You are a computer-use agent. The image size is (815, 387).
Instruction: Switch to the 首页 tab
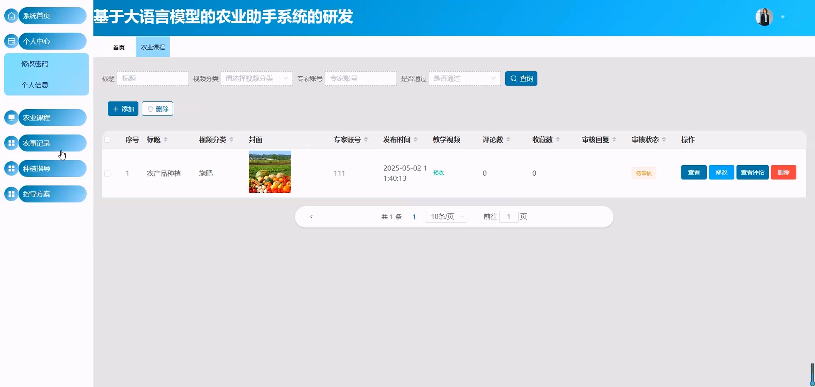pos(119,47)
